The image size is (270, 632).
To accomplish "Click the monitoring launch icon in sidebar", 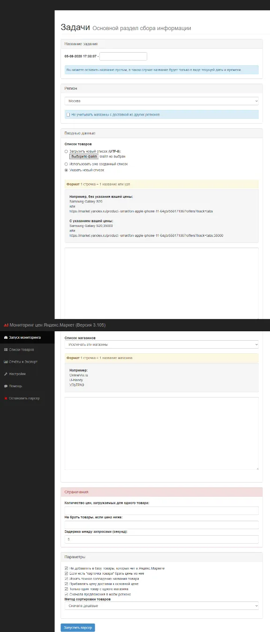I will click(5, 337).
